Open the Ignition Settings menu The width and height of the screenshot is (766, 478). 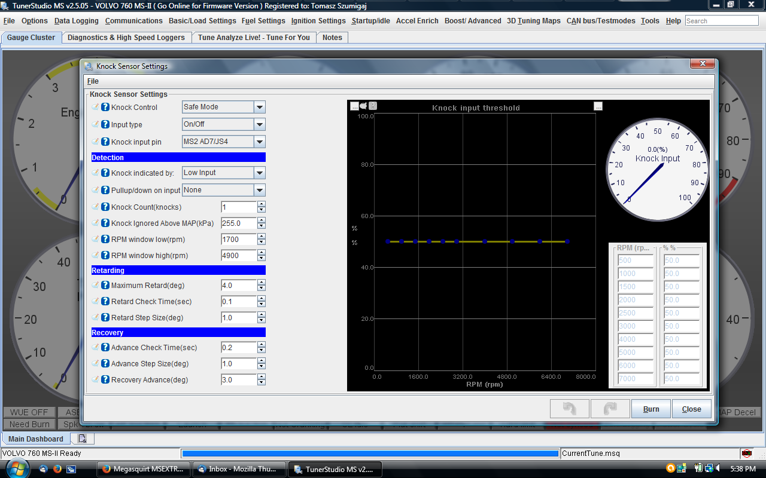pyautogui.click(x=318, y=21)
